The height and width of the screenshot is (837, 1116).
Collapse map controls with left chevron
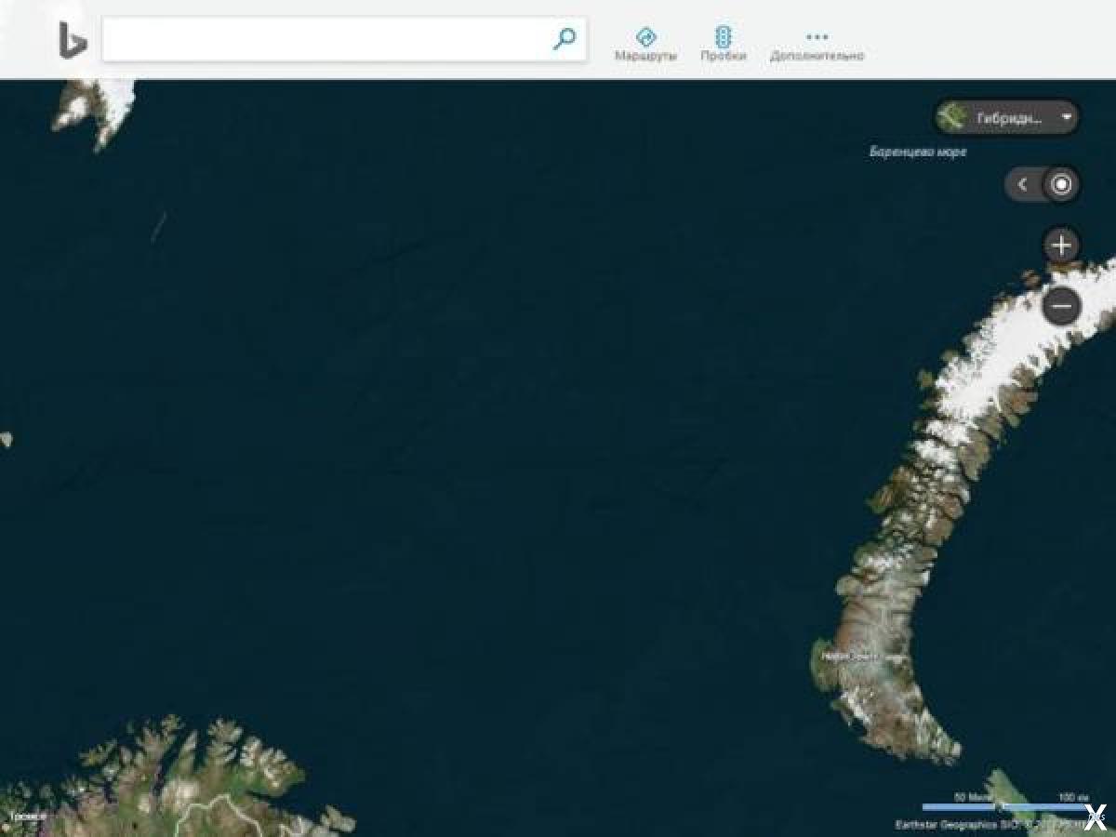point(1022,184)
